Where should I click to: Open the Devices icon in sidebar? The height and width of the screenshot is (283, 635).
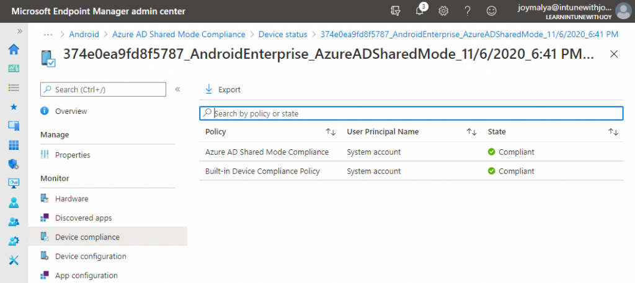(x=14, y=126)
